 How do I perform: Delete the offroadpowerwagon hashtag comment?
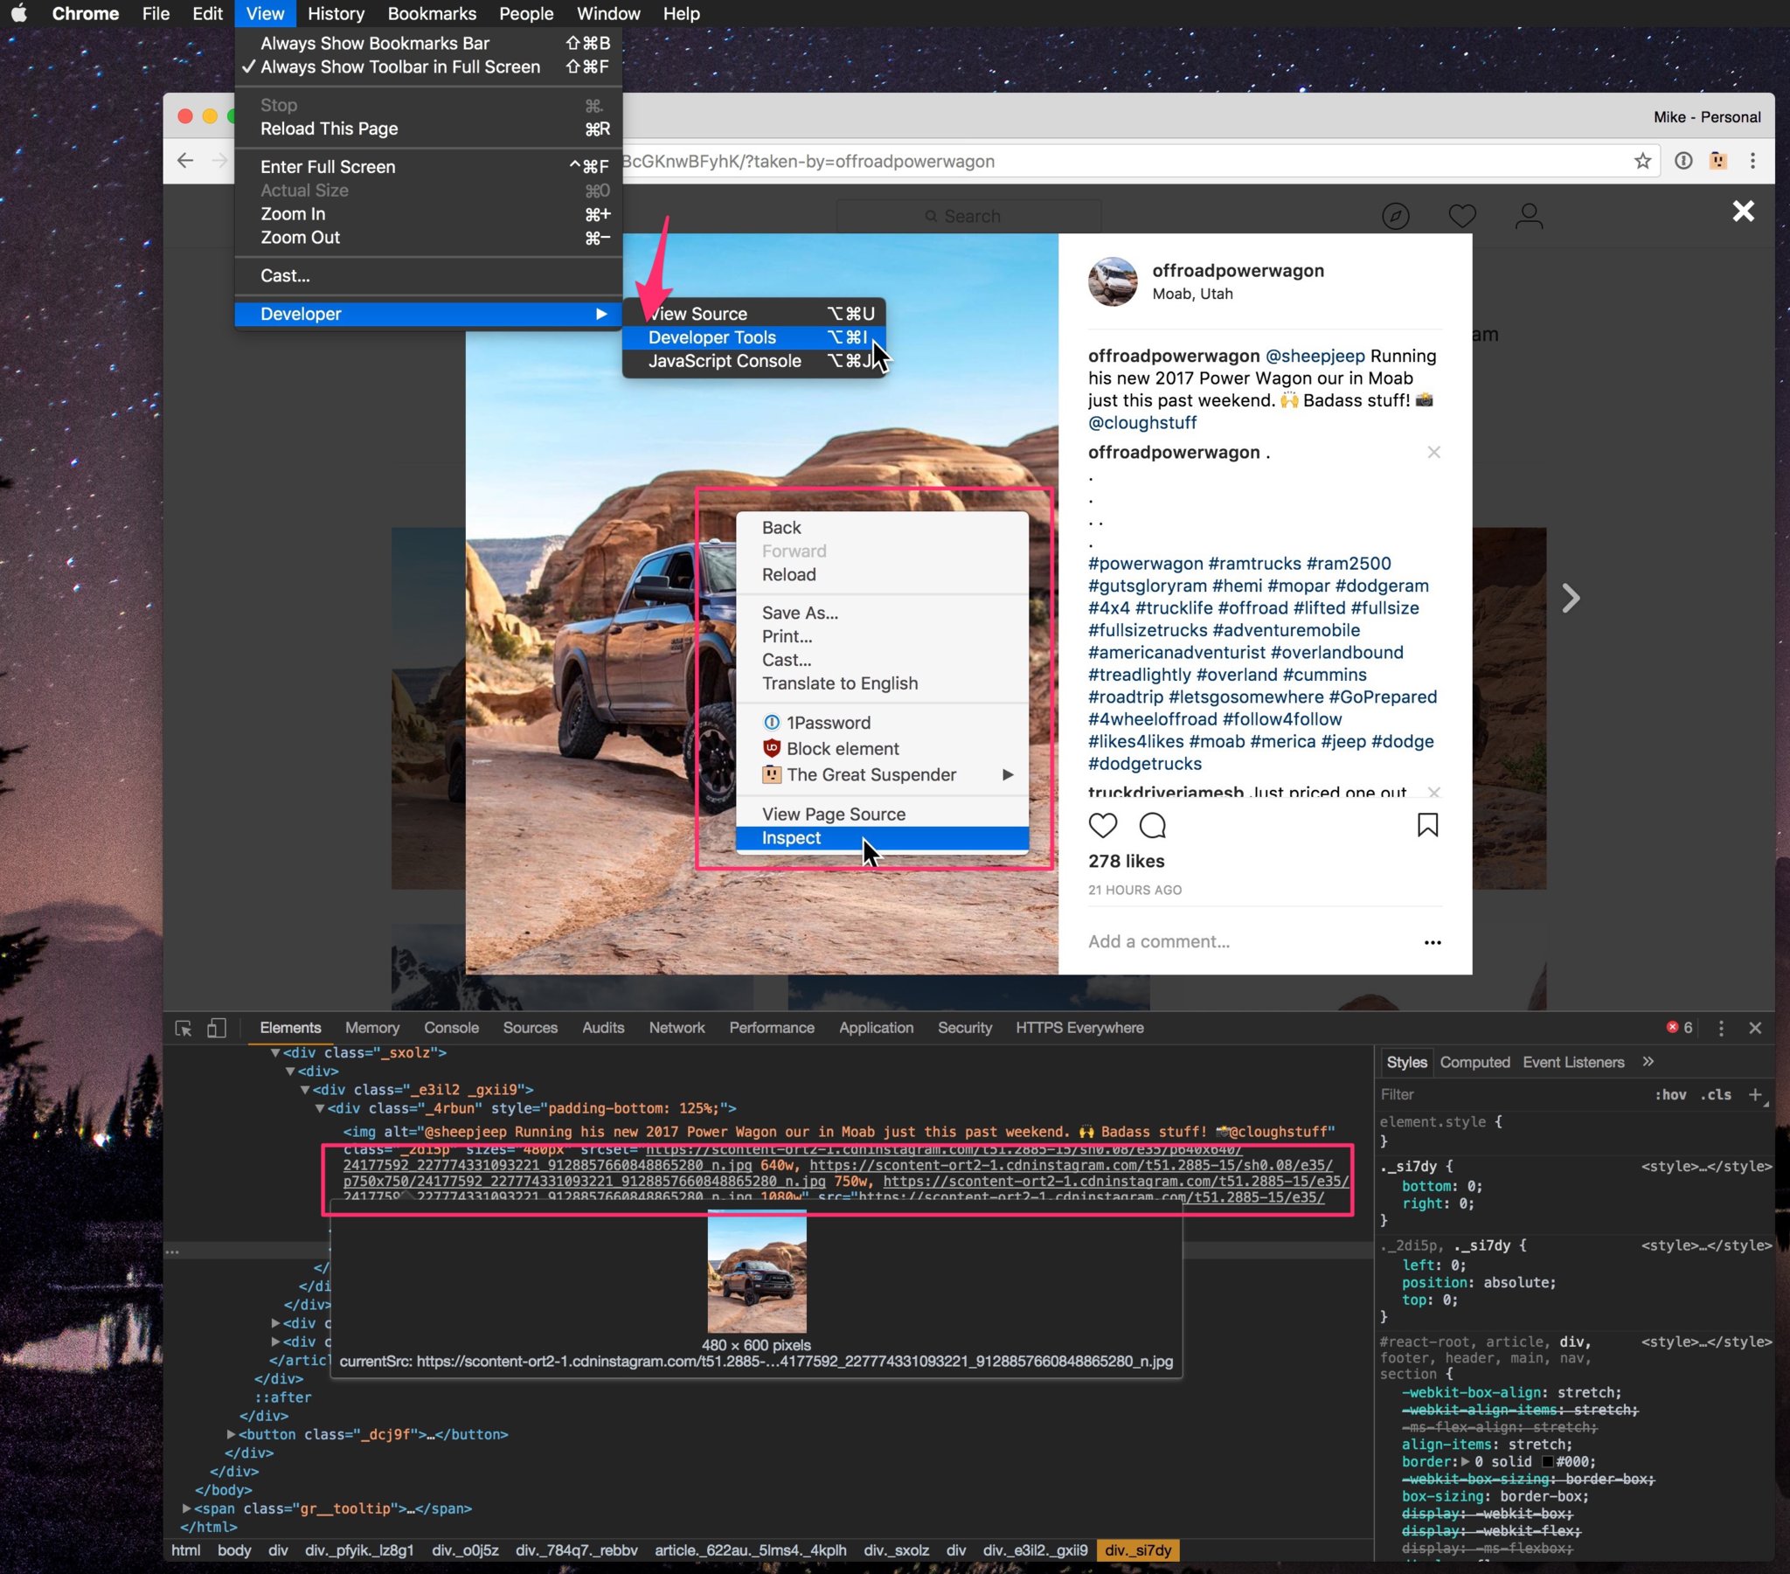click(1433, 452)
